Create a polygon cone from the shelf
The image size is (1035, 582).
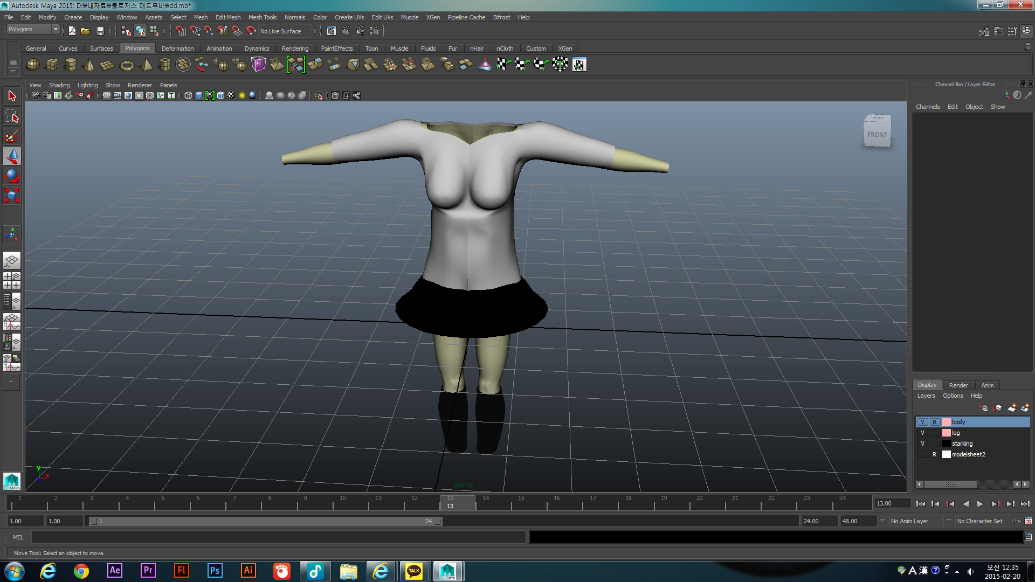pyautogui.click(x=89, y=65)
